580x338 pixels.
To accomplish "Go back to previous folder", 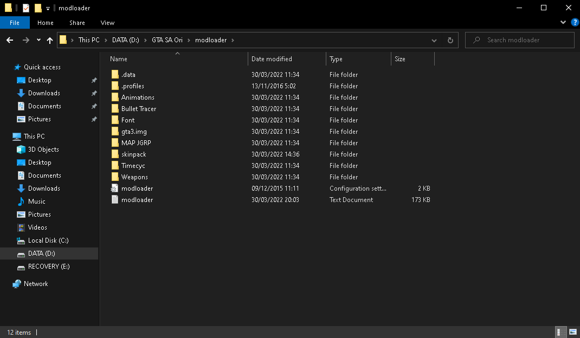I will [10, 40].
